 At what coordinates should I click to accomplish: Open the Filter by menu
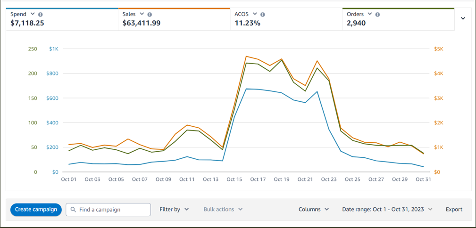174,210
